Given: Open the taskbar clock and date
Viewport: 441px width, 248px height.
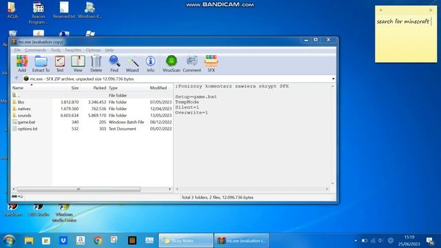Looking at the screenshot, I should pyautogui.click(x=409, y=240).
